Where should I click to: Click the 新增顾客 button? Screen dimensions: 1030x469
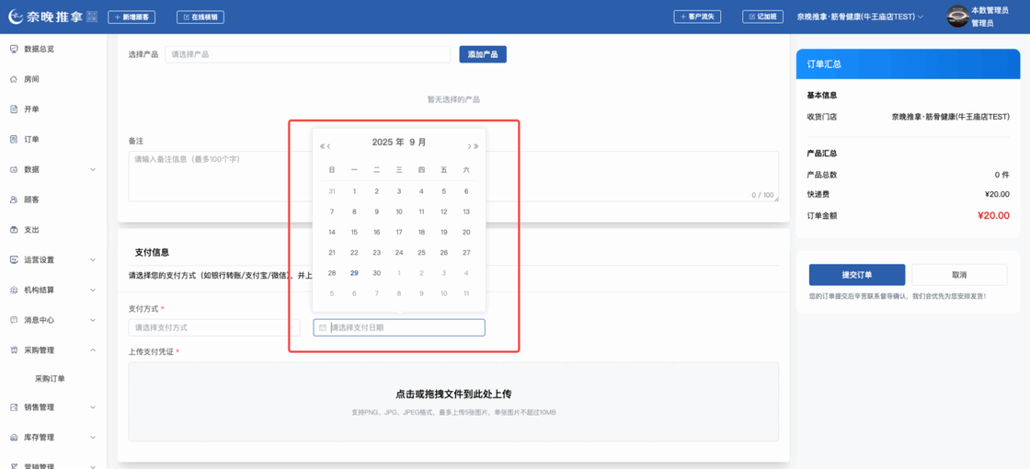(132, 17)
